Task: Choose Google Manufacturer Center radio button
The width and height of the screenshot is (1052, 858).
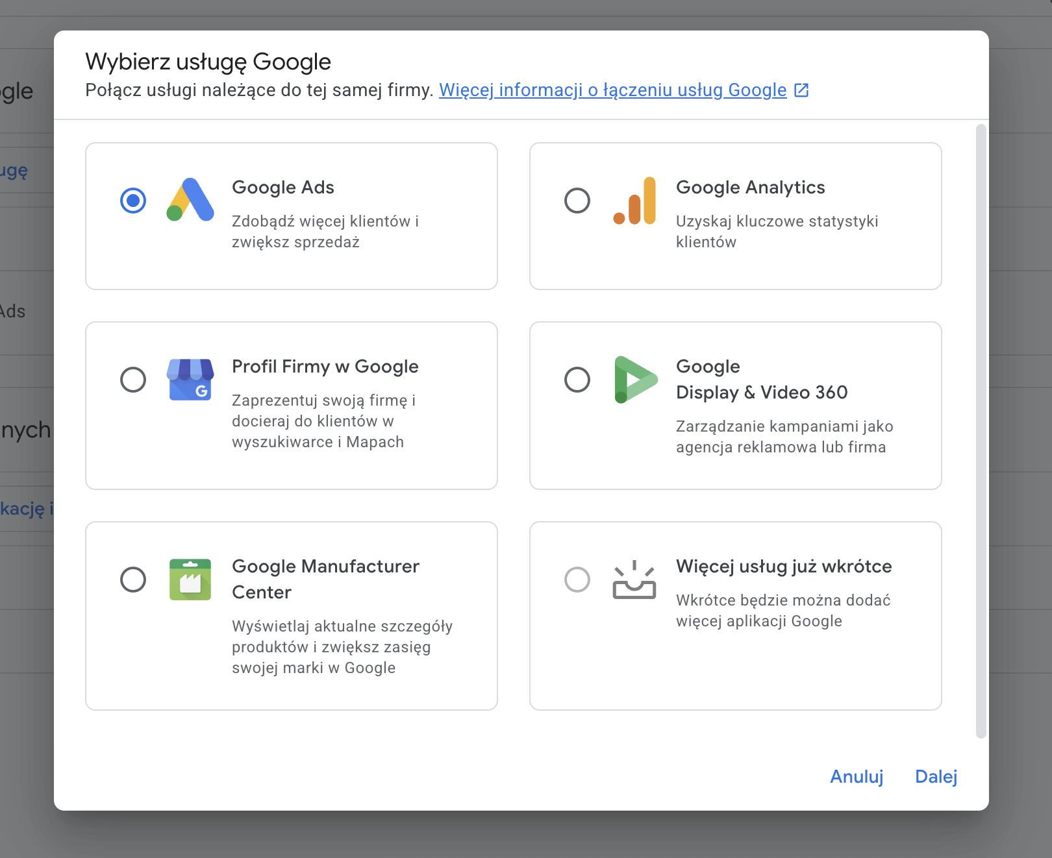Action: coord(133,580)
